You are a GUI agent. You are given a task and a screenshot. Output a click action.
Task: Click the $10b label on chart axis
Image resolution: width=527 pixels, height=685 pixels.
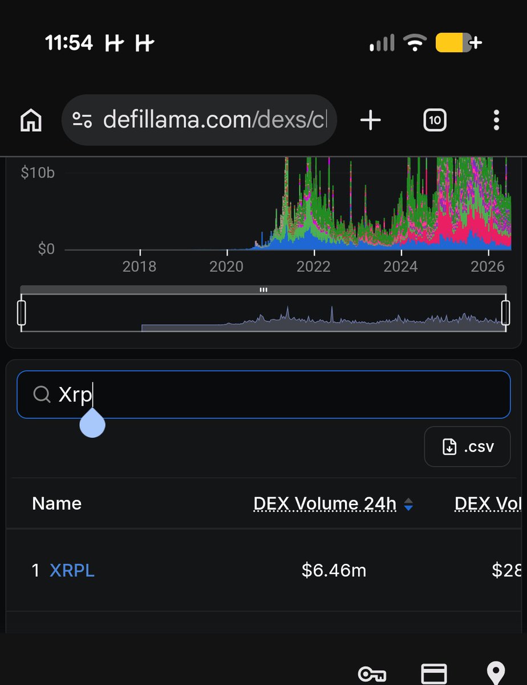(x=38, y=173)
